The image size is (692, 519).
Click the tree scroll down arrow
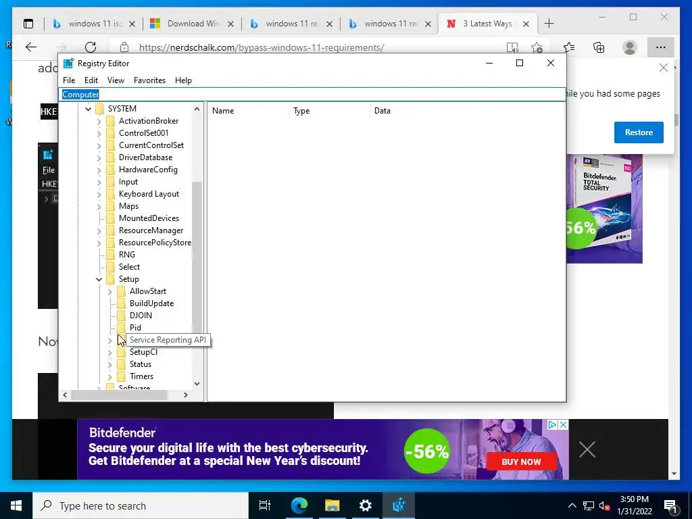tap(197, 384)
